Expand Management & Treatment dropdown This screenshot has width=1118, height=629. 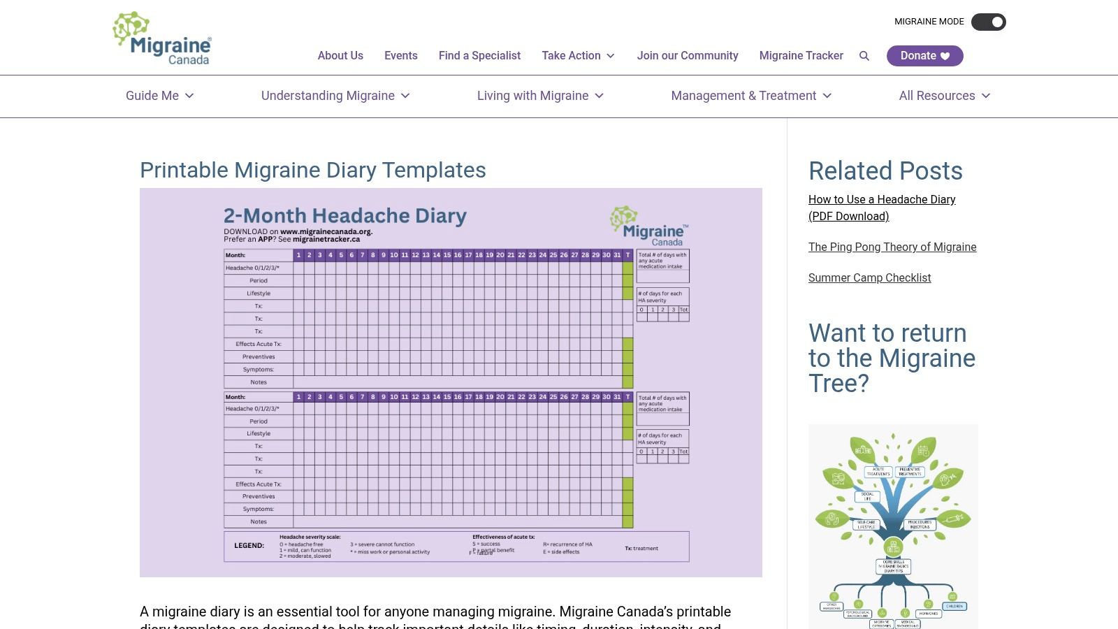(751, 96)
